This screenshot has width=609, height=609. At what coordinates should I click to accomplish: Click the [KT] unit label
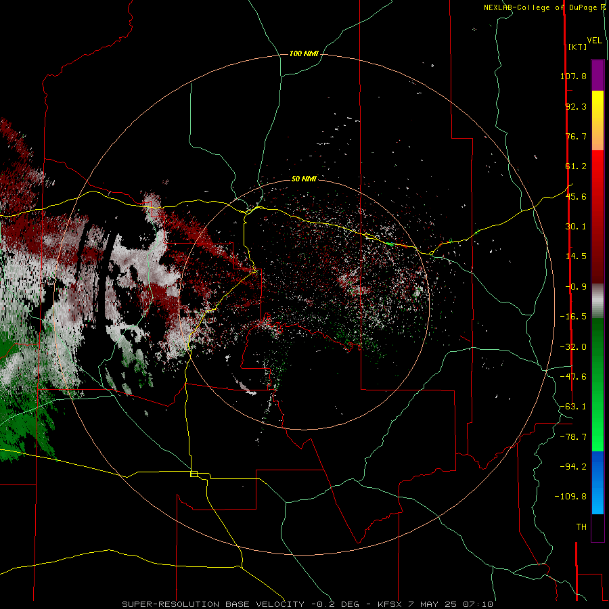(577, 47)
